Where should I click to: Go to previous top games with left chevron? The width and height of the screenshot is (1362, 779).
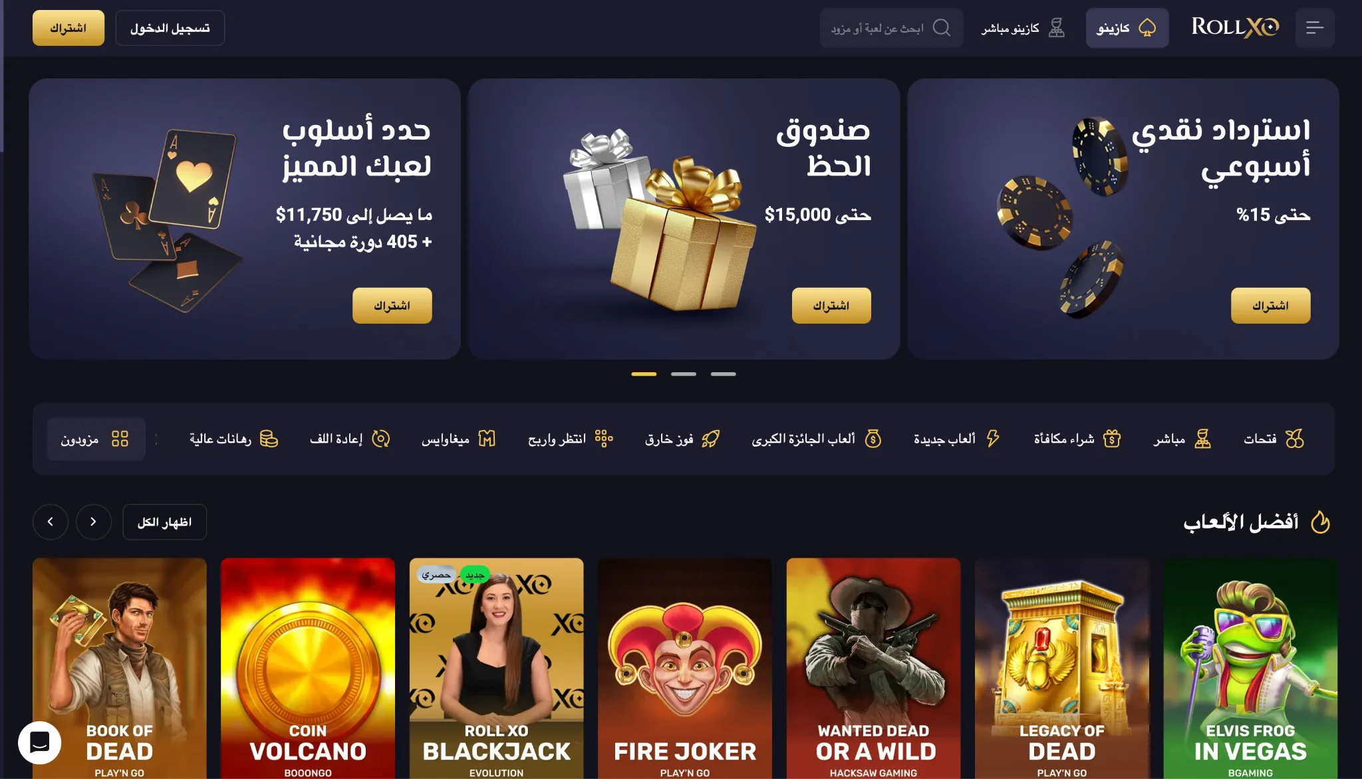tap(51, 522)
